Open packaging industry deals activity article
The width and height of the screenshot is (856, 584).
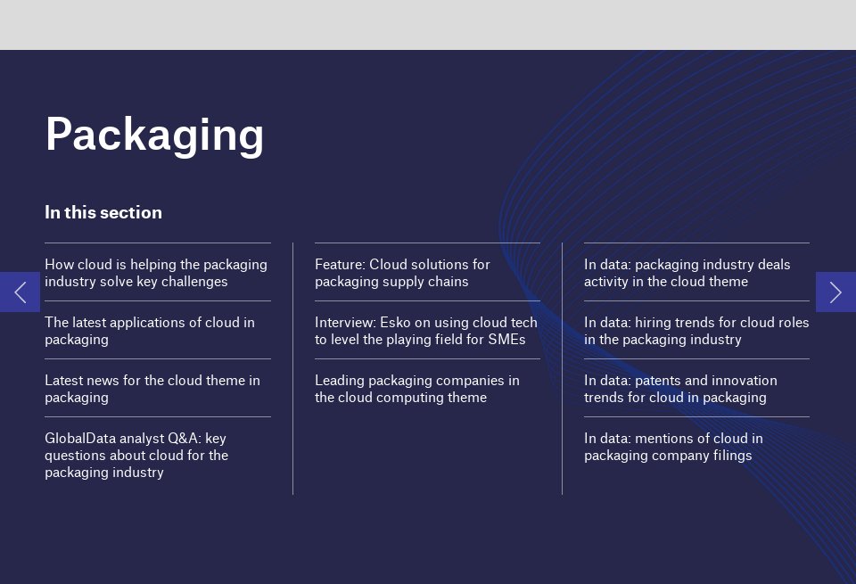tap(687, 273)
